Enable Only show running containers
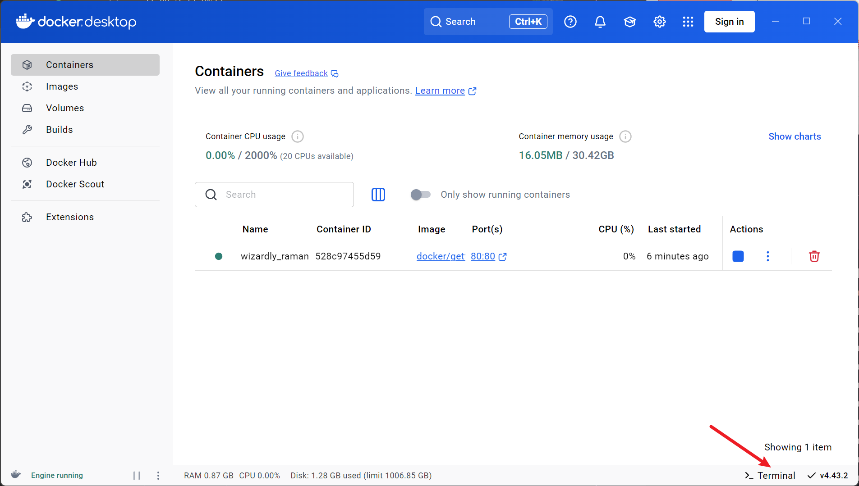Screen dimensions: 859x486 420,195
